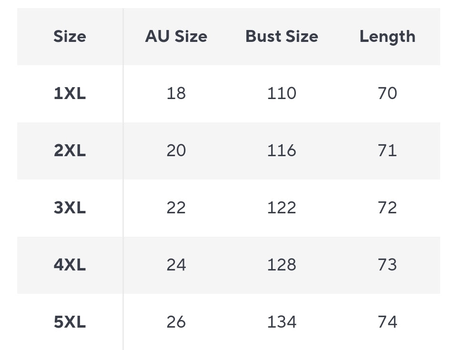Screen dimensions: 457x350
Task: Select bust size 134 value
Action: click(x=282, y=322)
